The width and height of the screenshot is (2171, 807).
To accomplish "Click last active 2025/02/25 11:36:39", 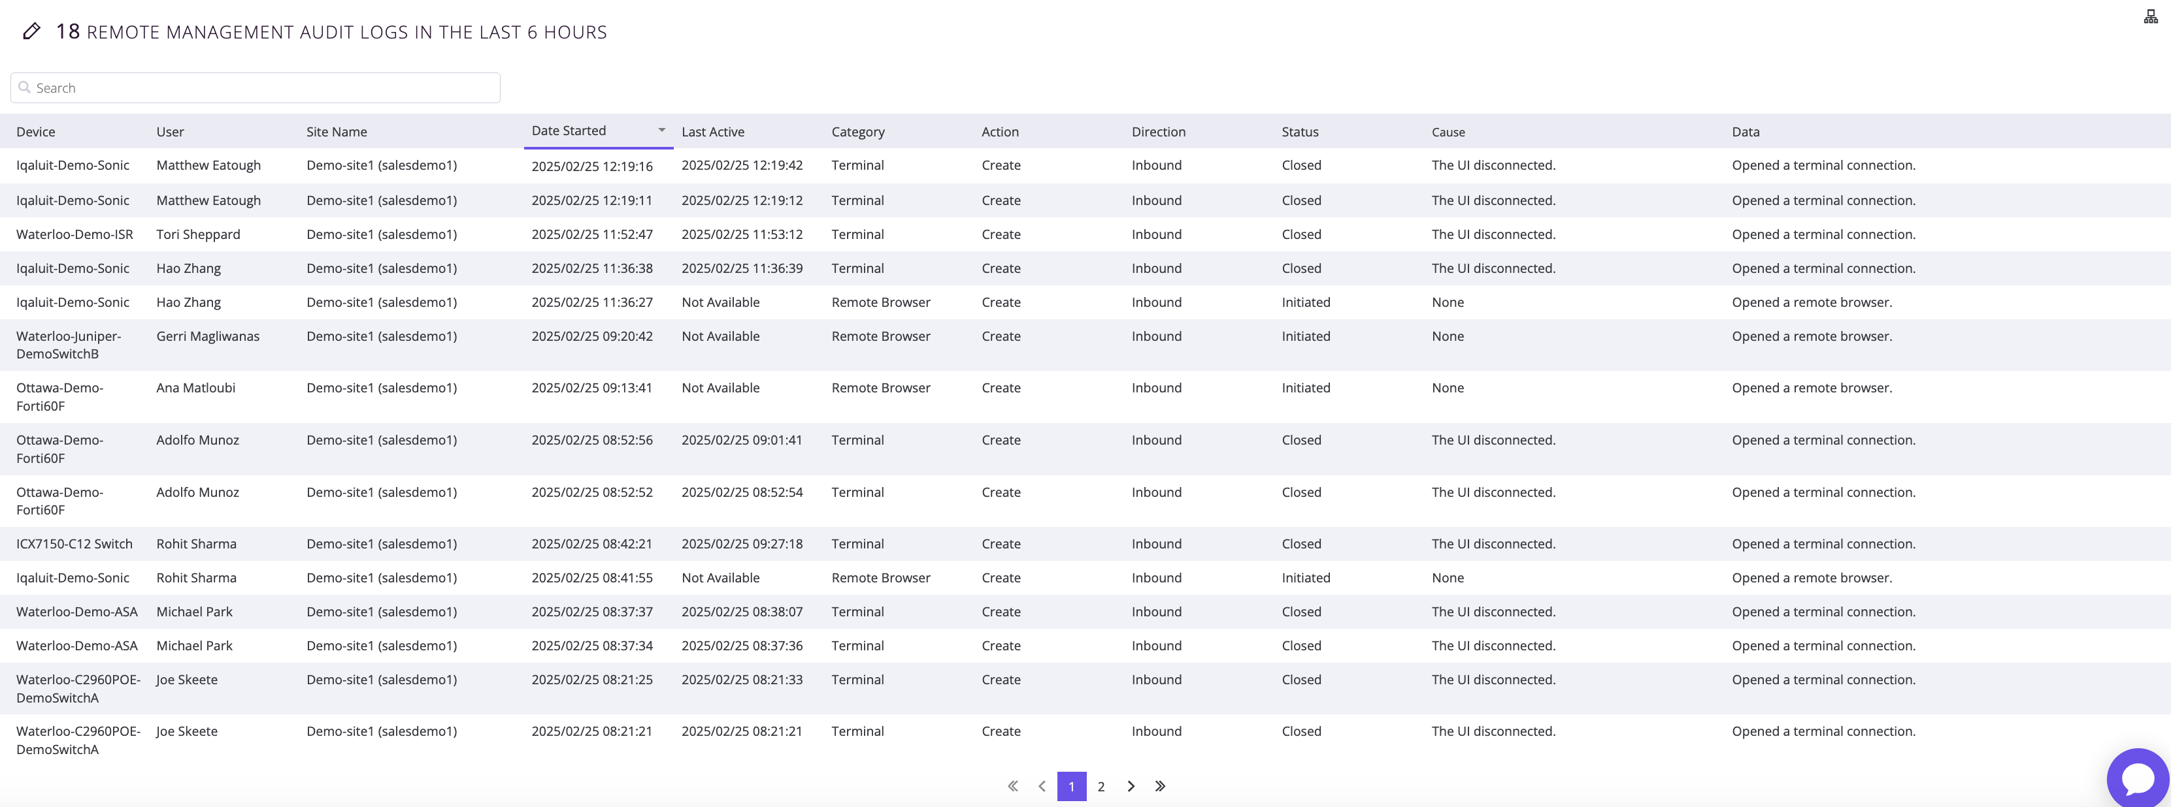I will (x=742, y=268).
